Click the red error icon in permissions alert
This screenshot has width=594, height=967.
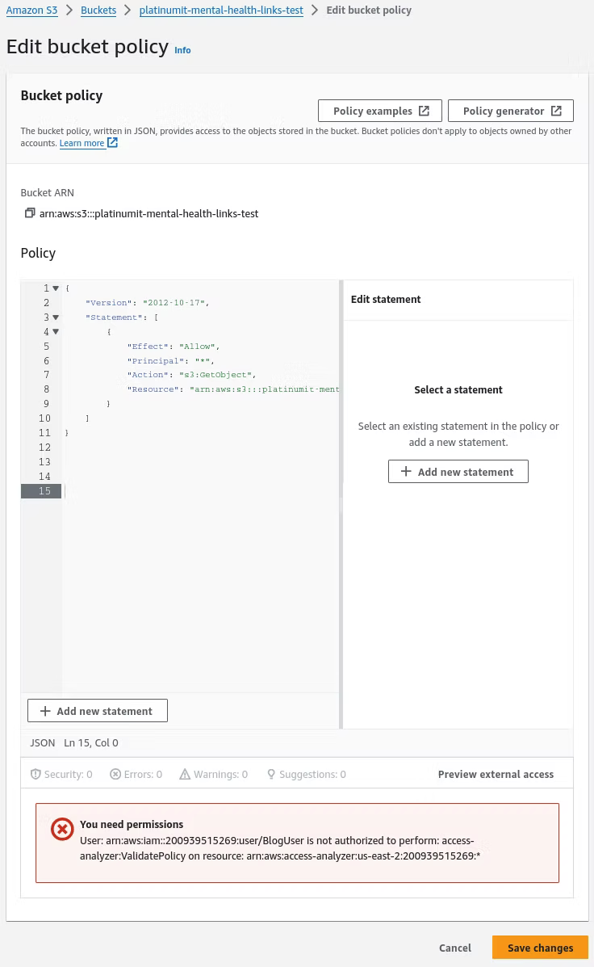pos(62,830)
